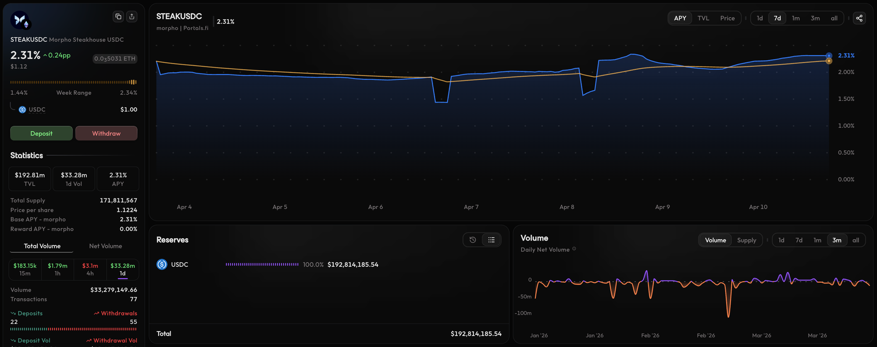This screenshot has height=347, width=877.
Task: Click the USDC coin icon in Reserves
Action: [162, 264]
